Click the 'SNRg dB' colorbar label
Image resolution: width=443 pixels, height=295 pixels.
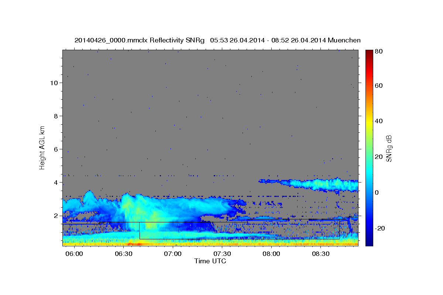coord(389,148)
